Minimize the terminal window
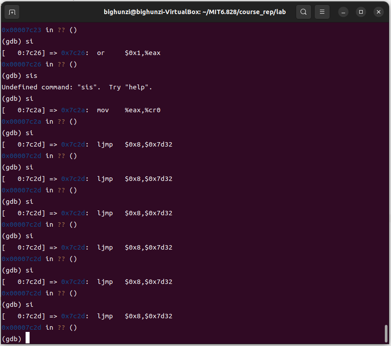Image resolution: width=391 pixels, height=346 pixels. (343, 12)
